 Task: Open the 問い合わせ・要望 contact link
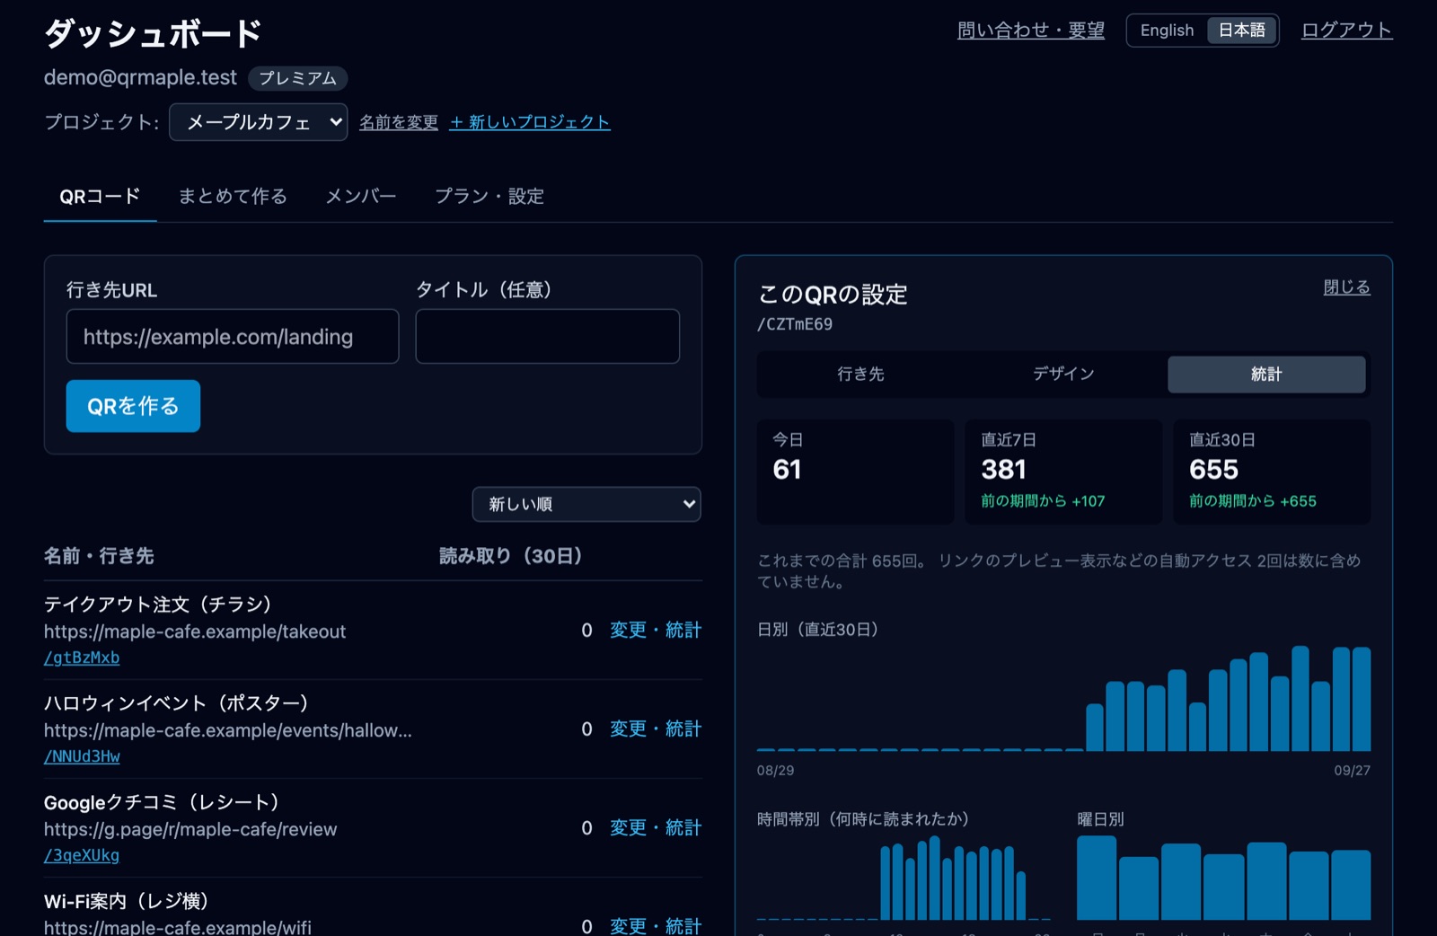point(1031,30)
